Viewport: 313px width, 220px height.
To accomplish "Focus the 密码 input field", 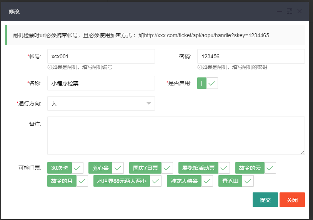I will pyautogui.click(x=251, y=56).
